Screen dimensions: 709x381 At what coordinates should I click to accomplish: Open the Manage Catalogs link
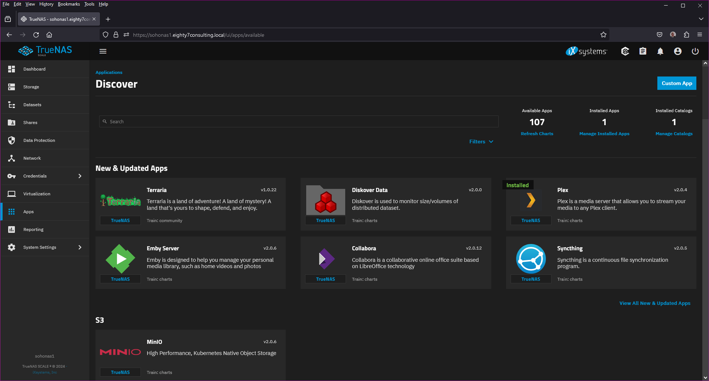point(674,134)
